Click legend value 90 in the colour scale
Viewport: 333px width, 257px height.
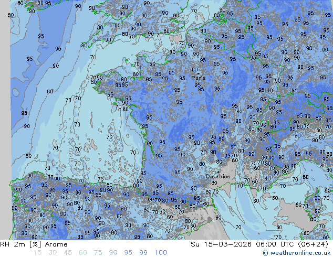point(113,253)
